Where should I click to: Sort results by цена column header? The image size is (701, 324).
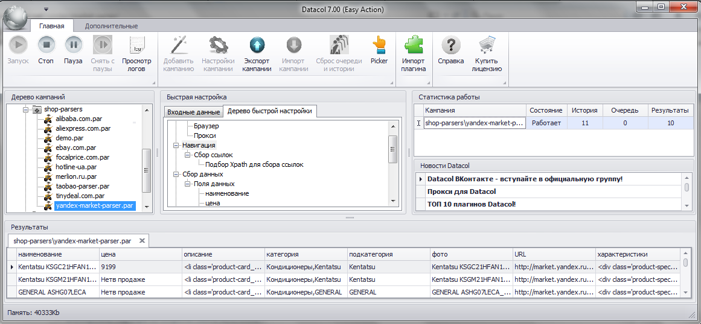point(141,254)
